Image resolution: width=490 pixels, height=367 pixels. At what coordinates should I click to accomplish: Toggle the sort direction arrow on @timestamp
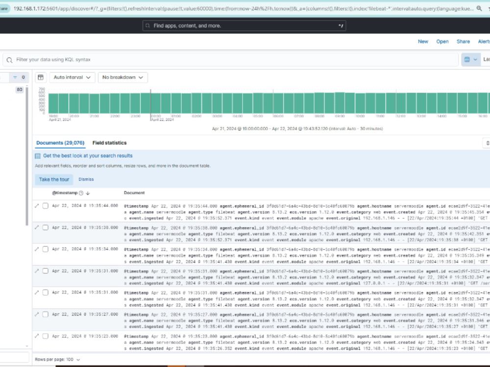pyautogui.click(x=87, y=193)
